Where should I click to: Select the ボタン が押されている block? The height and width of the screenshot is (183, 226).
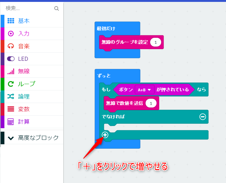154,89
